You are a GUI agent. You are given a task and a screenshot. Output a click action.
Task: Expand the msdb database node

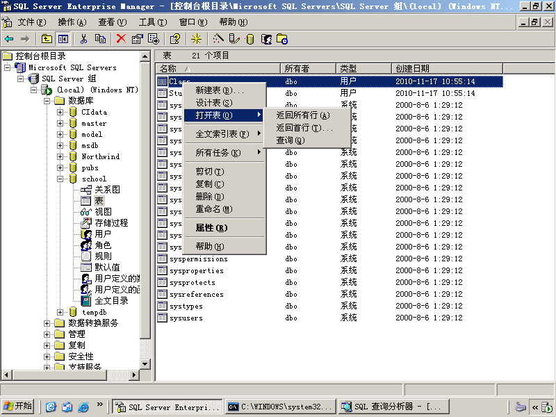(60, 145)
